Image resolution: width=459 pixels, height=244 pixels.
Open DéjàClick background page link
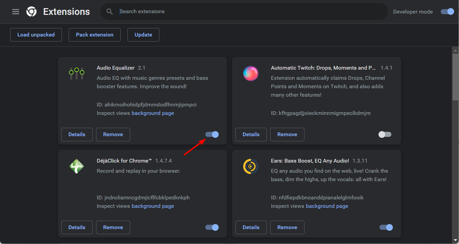[153, 206]
